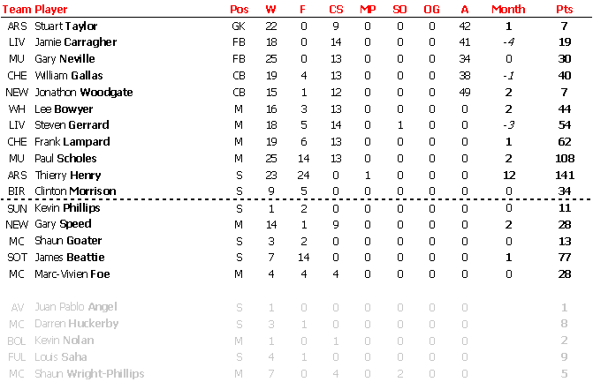Image resolution: width=593 pixels, height=382 pixels.
Task: Select greyed-out Juan Pablo Angel
Action: (x=76, y=307)
